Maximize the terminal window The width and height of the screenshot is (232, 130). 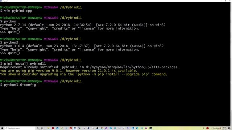(225, 1)
